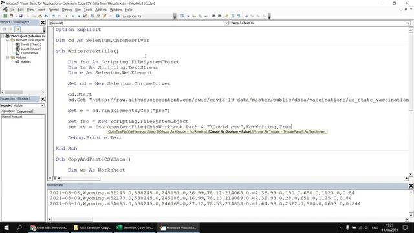Click the Paste toolbar icon

(x=40, y=16)
